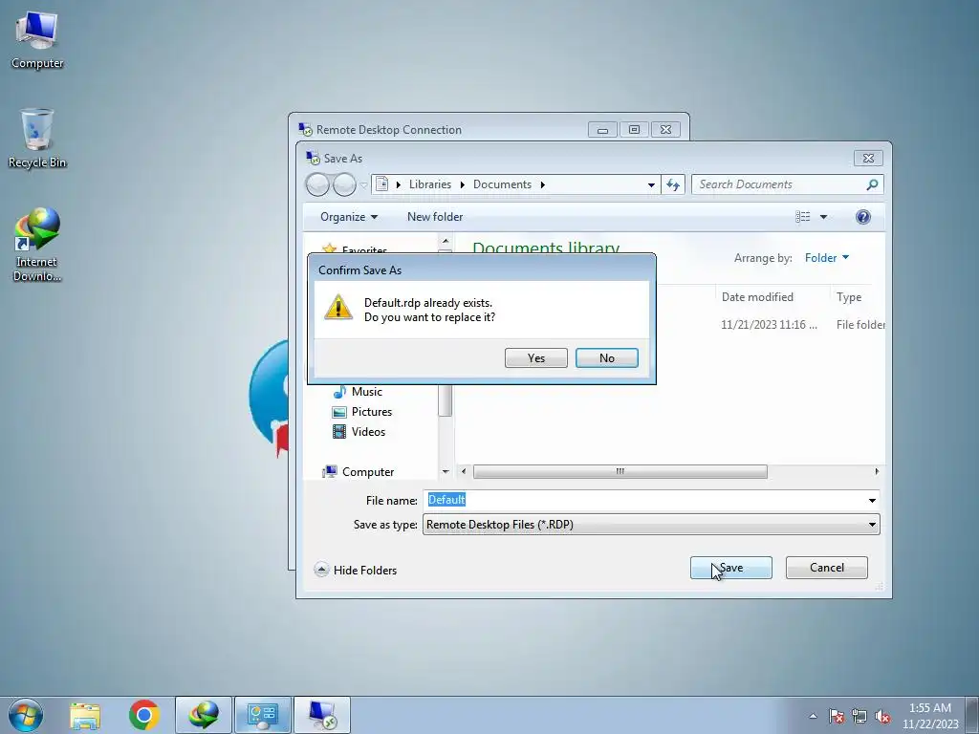Viewport: 979px width, 734px height.
Task: Open the Arrange by Folder dropdown
Action: point(827,258)
